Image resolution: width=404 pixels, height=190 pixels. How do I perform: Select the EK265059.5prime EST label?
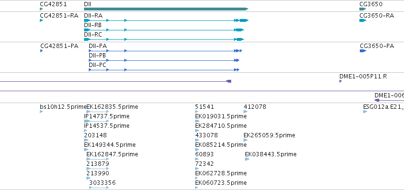269,135
